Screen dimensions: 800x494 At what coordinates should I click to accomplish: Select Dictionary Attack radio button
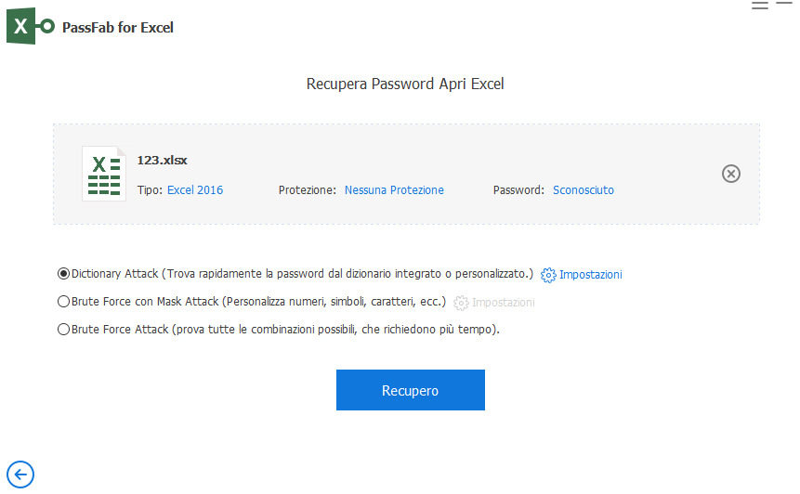point(64,274)
